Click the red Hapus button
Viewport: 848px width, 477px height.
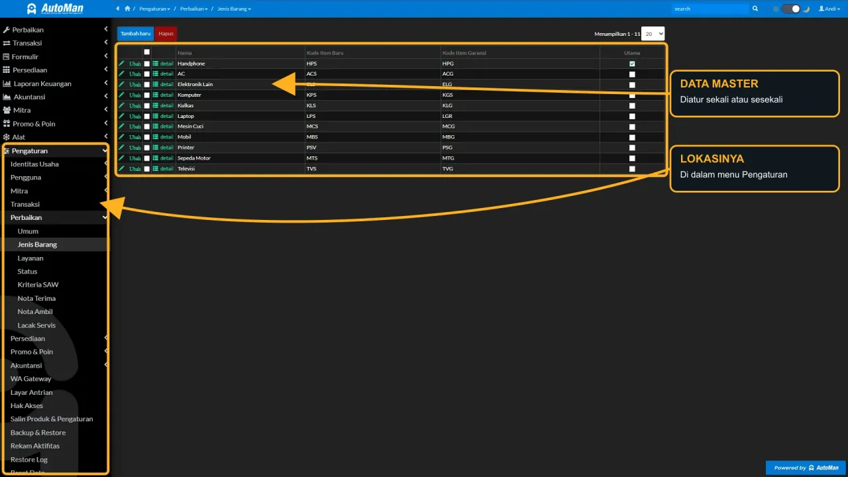pyautogui.click(x=166, y=33)
